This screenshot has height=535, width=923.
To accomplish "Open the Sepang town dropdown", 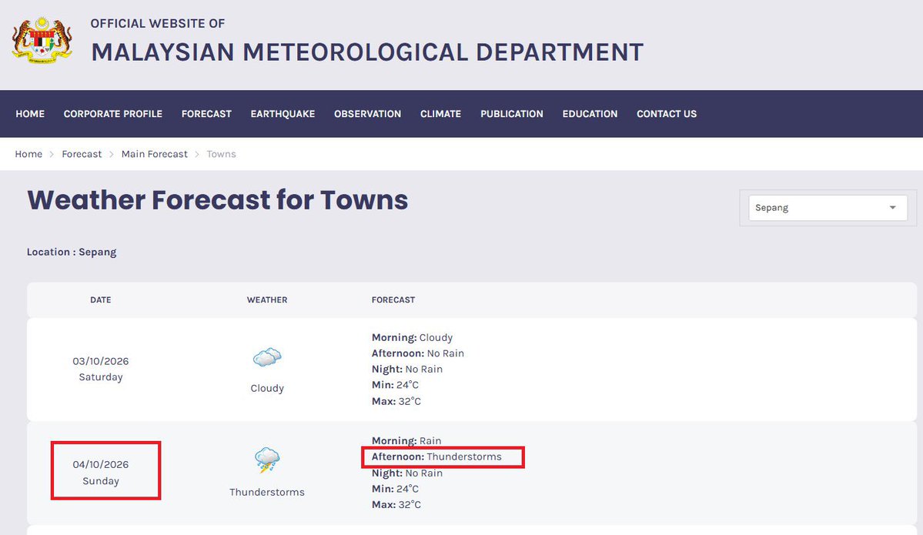I will 828,208.
